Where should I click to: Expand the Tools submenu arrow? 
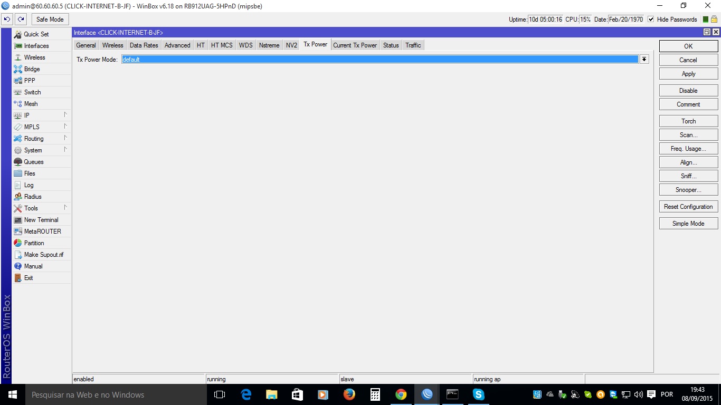point(65,207)
